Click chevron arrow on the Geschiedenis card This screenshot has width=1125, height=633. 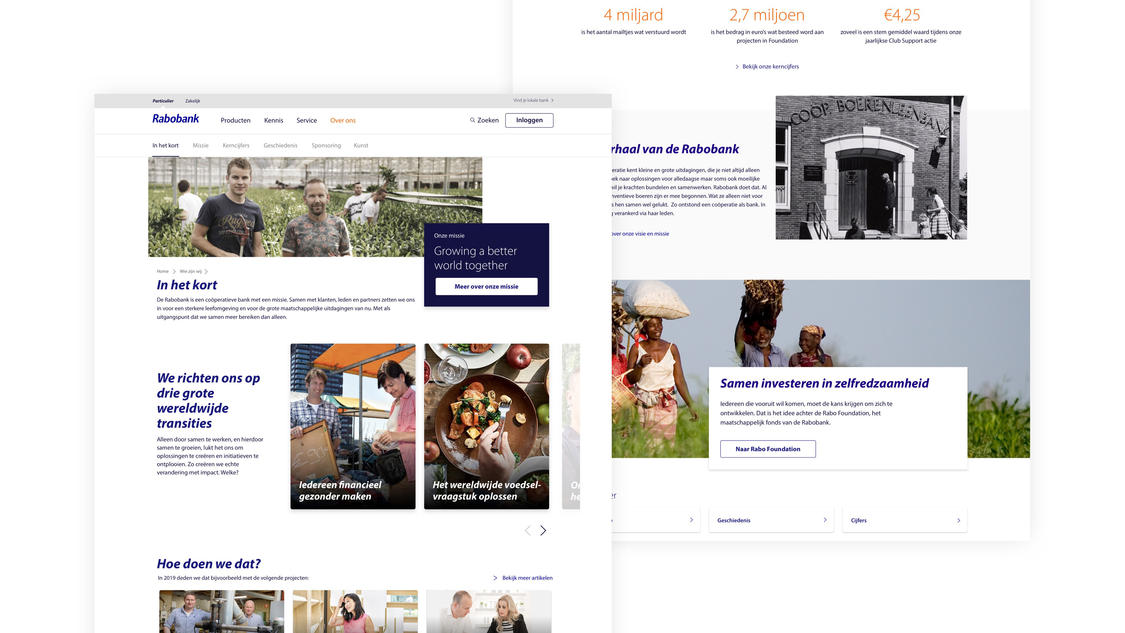825,520
